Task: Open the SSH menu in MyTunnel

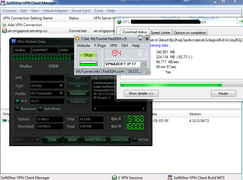Action: 124,46
